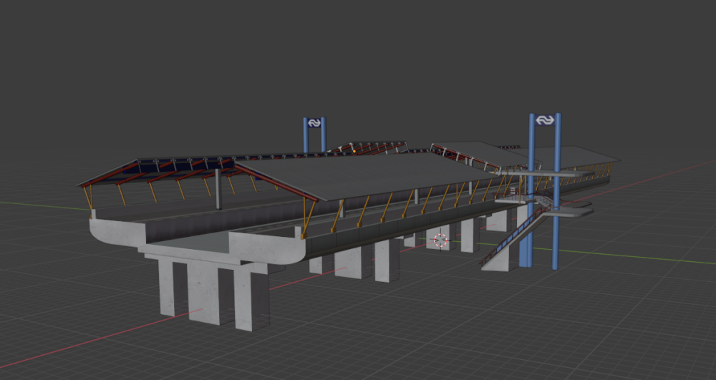Click the staircase beside the blue pylons

tap(512, 236)
